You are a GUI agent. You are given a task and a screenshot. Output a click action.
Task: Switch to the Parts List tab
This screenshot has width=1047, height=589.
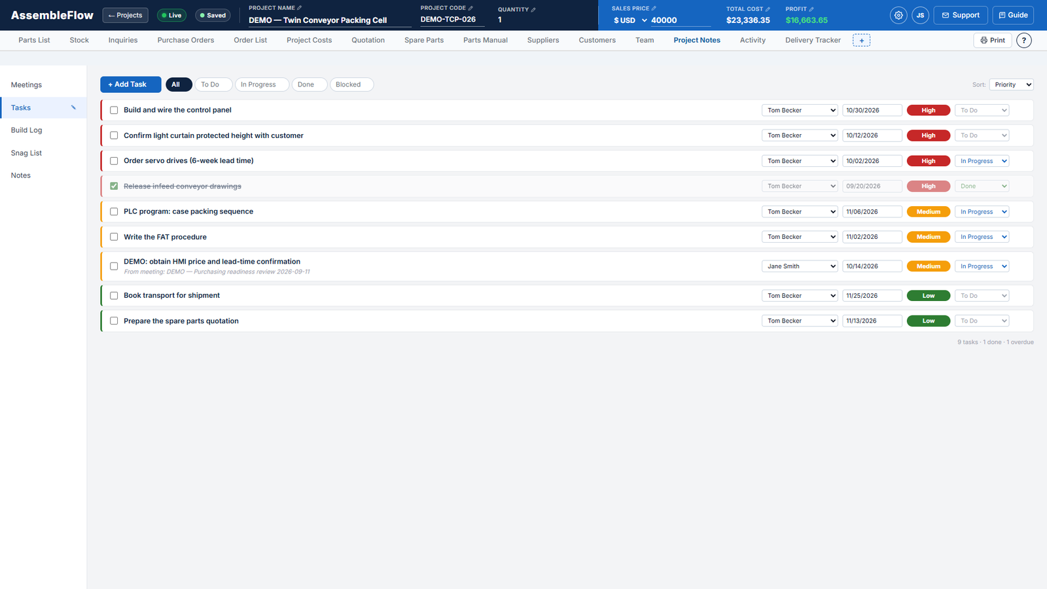[34, 41]
